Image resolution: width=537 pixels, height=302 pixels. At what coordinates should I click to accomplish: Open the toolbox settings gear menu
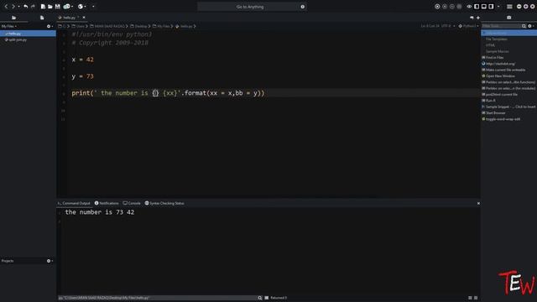[530, 26]
